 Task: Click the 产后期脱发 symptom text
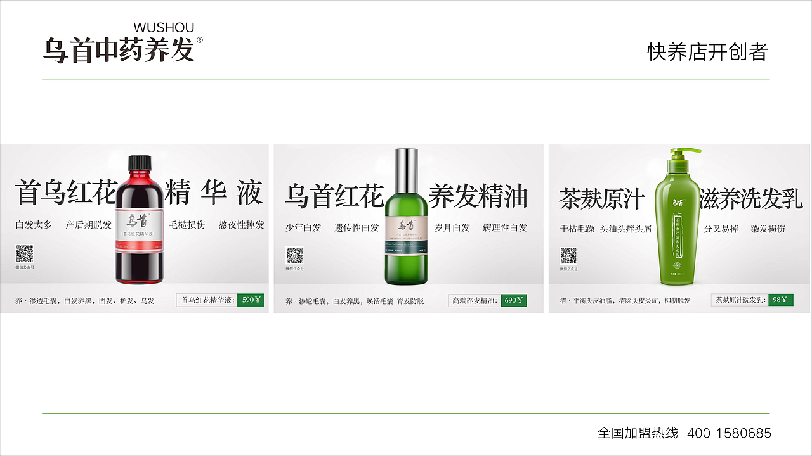89,225
